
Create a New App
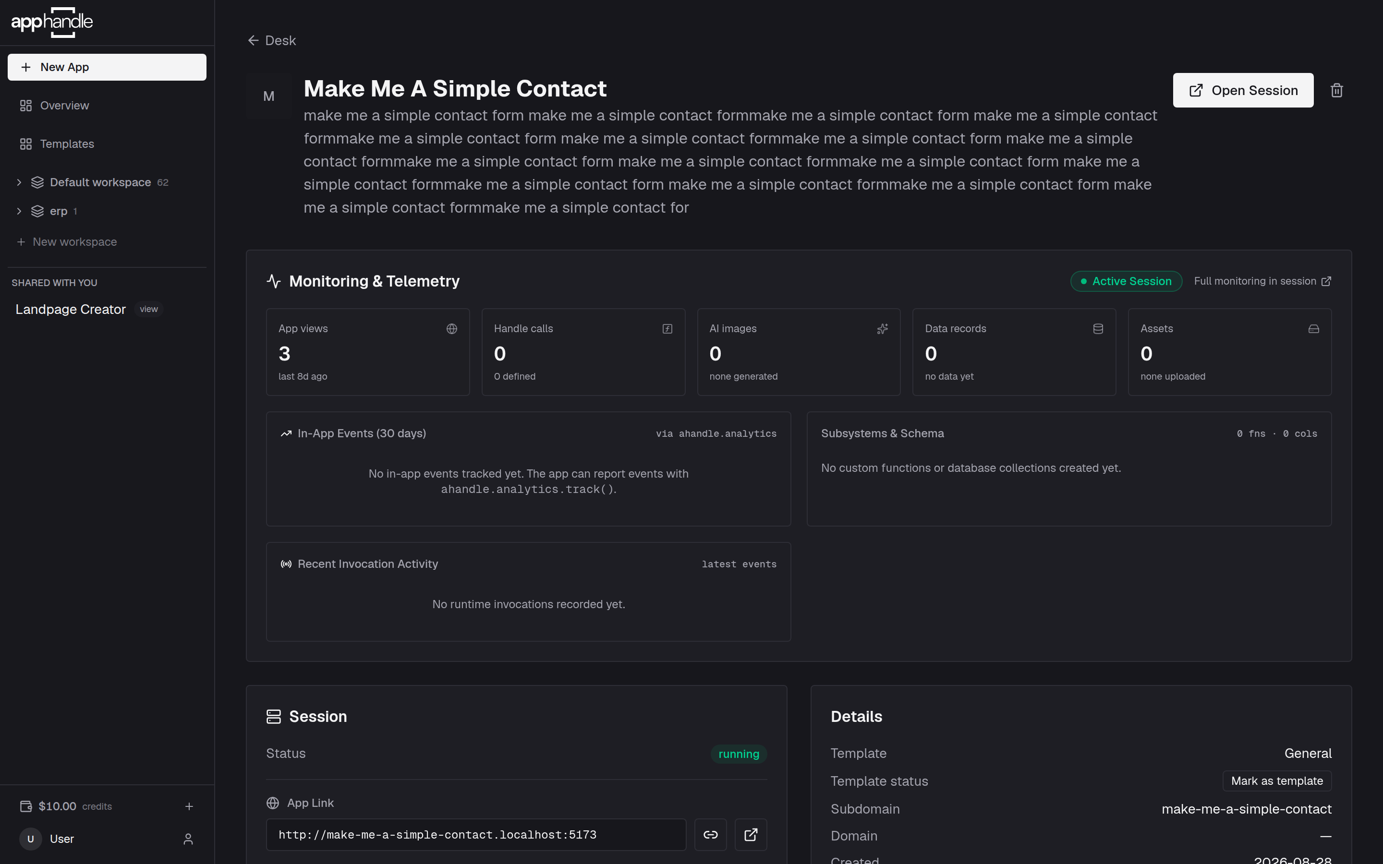coord(107,67)
